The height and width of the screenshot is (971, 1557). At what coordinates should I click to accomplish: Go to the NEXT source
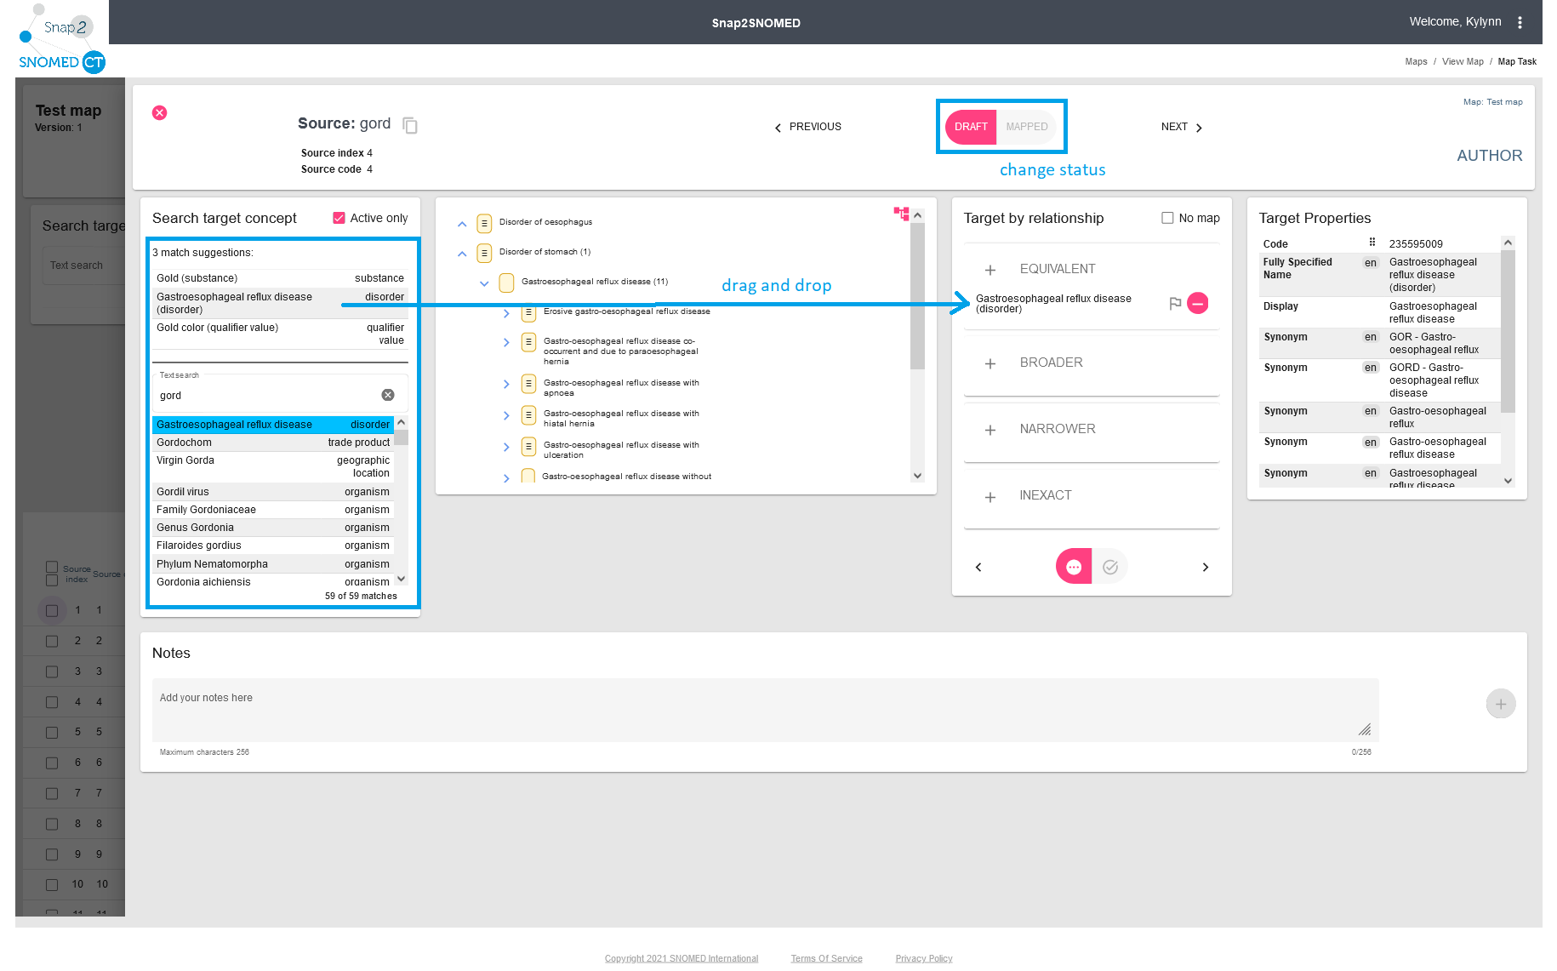(1182, 127)
